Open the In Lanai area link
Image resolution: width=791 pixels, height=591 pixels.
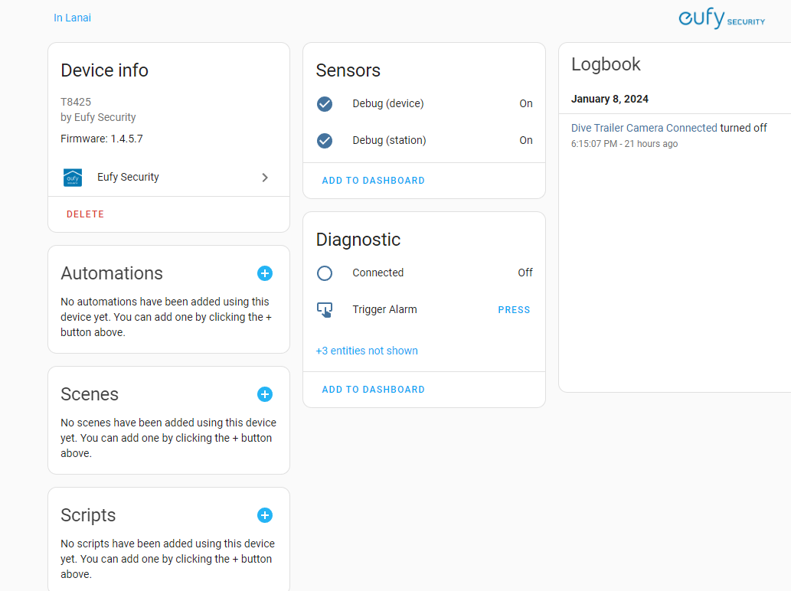point(72,18)
